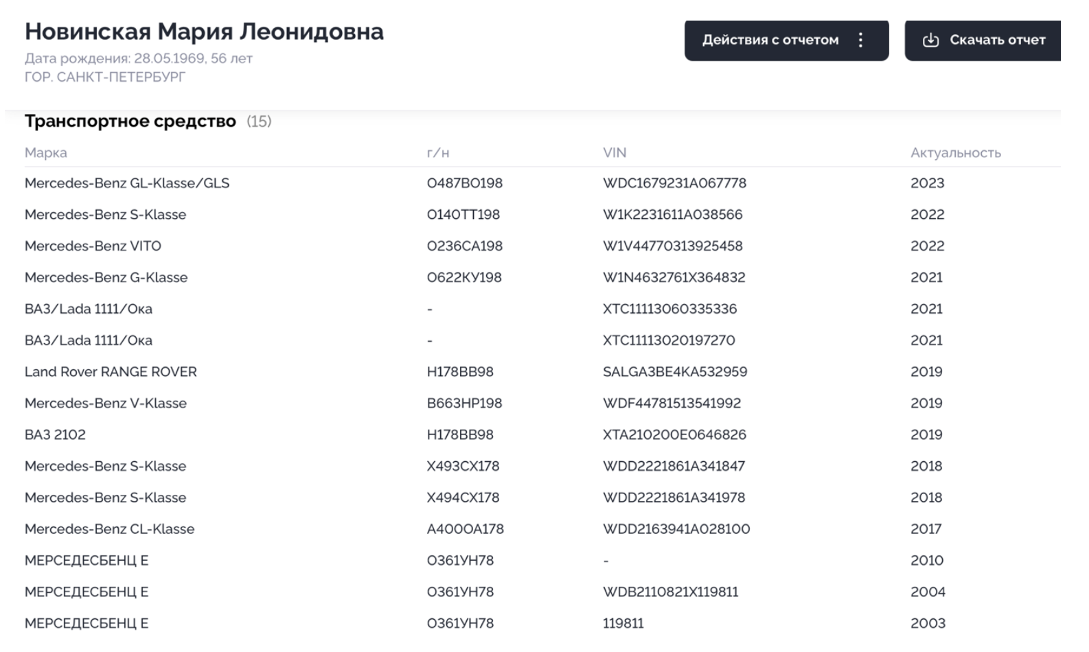Open the 'Действия с отчетом' button
The width and height of the screenshot is (1089, 652).
tap(786, 40)
